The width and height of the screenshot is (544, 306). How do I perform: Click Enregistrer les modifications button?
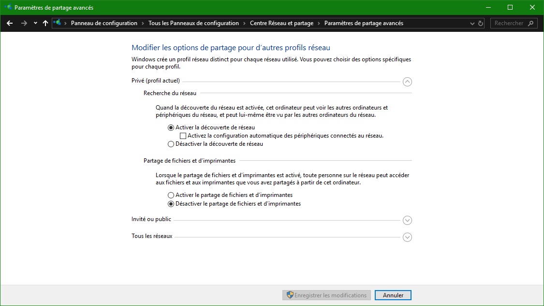tap(326, 295)
